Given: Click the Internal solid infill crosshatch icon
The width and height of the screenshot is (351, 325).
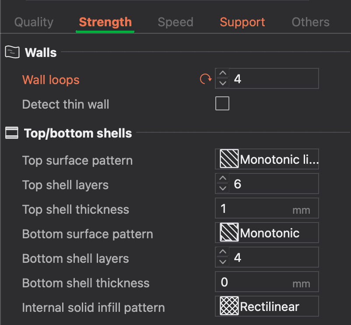Looking at the screenshot, I should point(229,306).
